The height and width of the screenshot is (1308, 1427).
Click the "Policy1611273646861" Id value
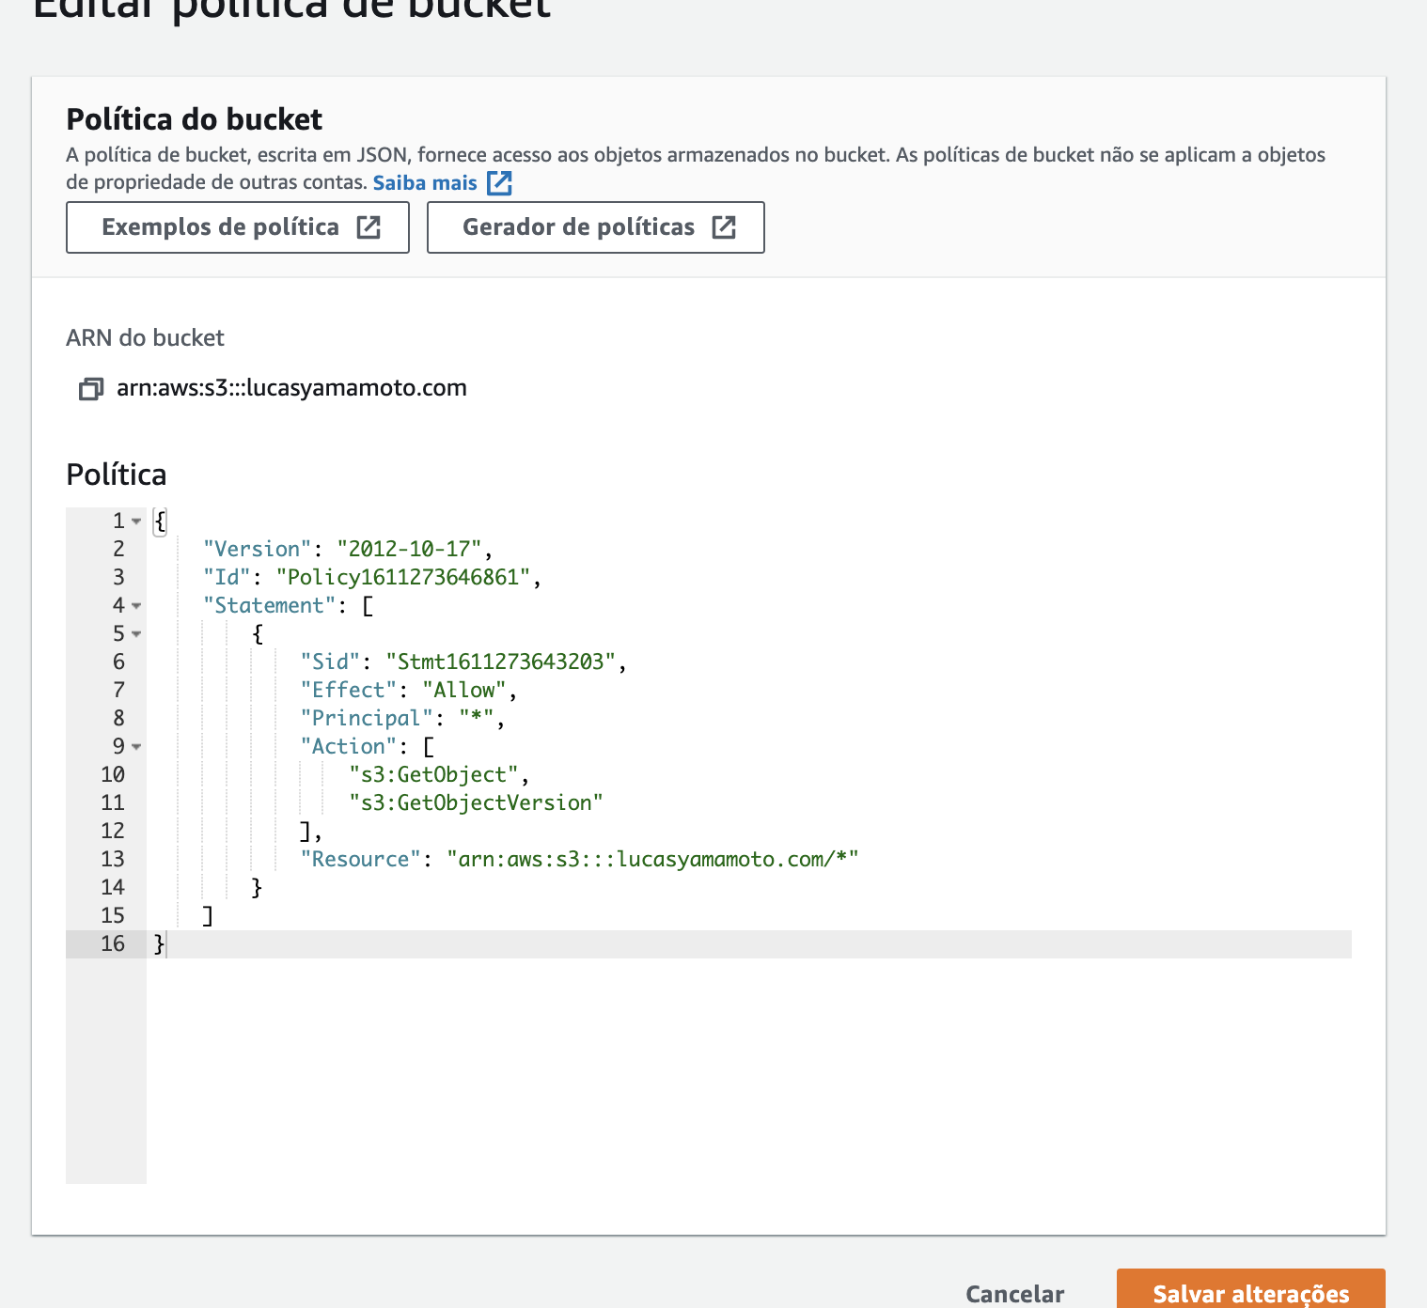pyautogui.click(x=403, y=577)
